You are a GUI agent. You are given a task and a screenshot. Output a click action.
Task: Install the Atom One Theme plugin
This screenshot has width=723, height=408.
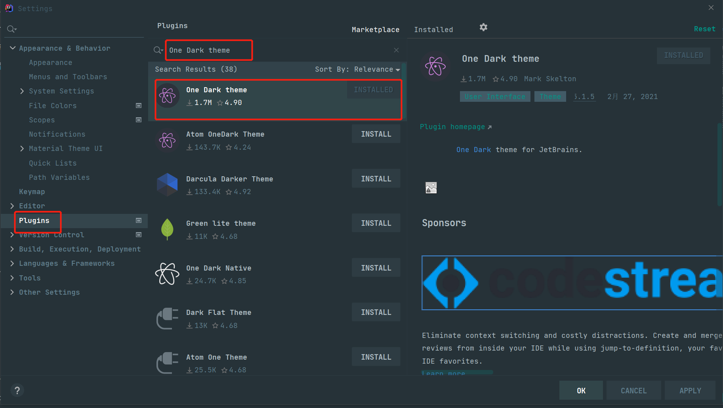pos(376,357)
